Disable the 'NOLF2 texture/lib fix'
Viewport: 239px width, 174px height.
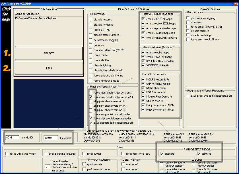point(144,79)
